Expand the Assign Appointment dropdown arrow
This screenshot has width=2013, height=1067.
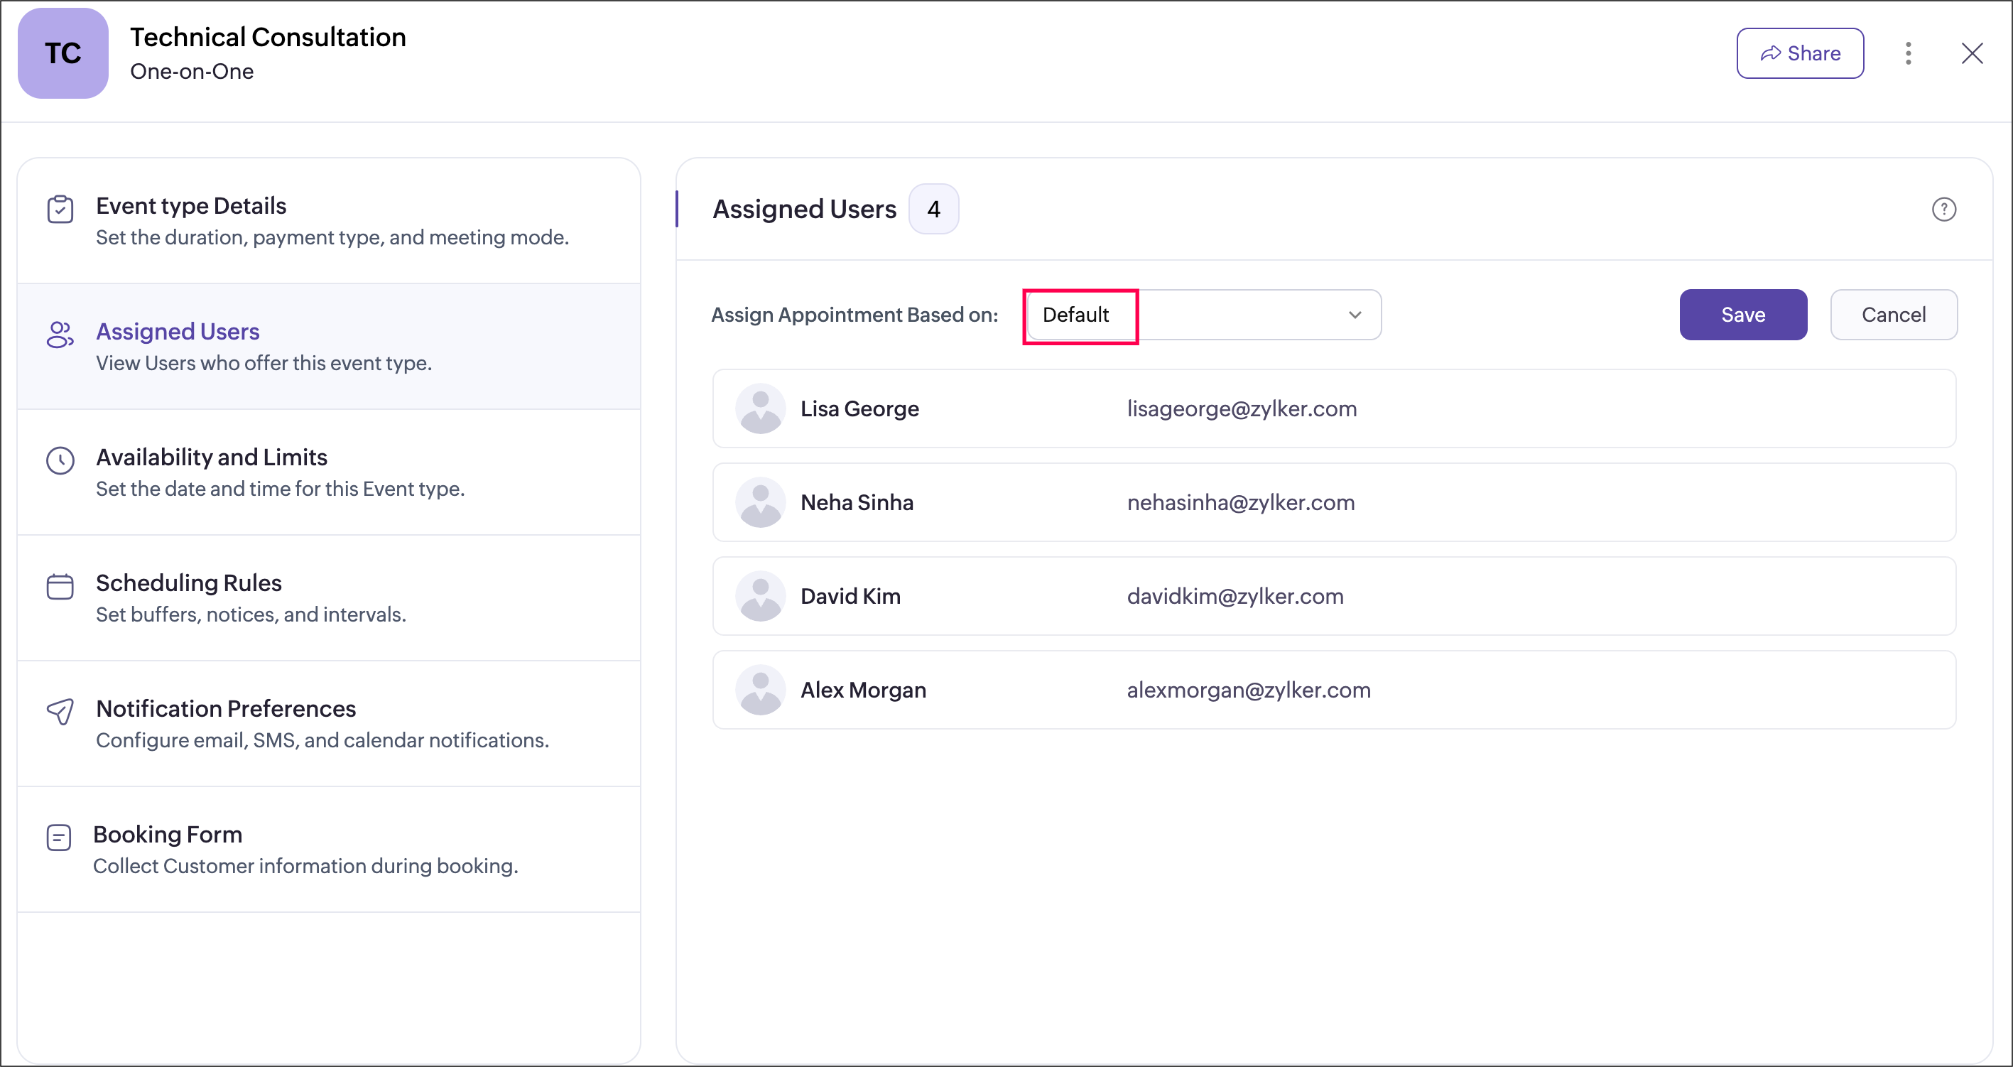click(x=1355, y=315)
